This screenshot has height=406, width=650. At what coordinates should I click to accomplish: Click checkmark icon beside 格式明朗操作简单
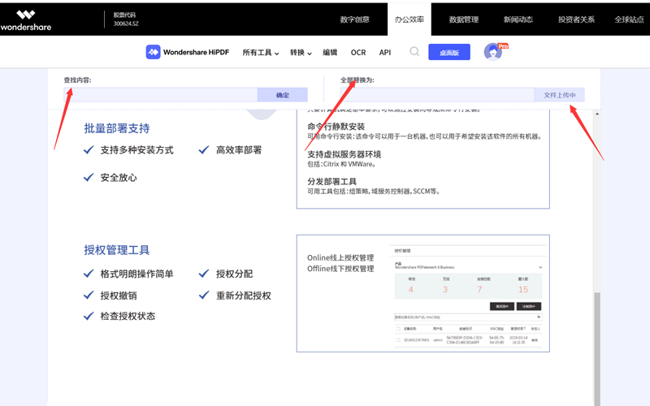(x=89, y=274)
